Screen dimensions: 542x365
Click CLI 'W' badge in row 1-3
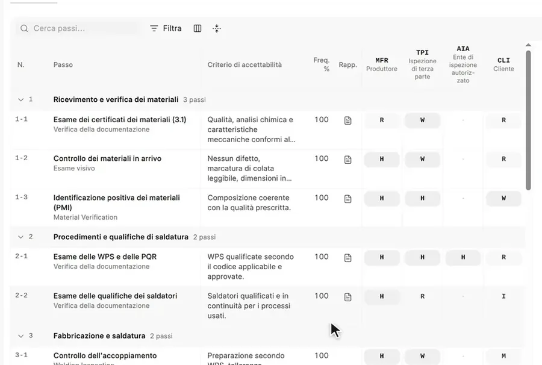click(503, 198)
